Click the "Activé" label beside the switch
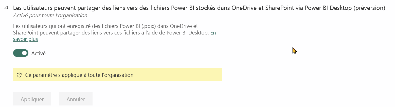The height and width of the screenshot is (107, 395). point(38,53)
